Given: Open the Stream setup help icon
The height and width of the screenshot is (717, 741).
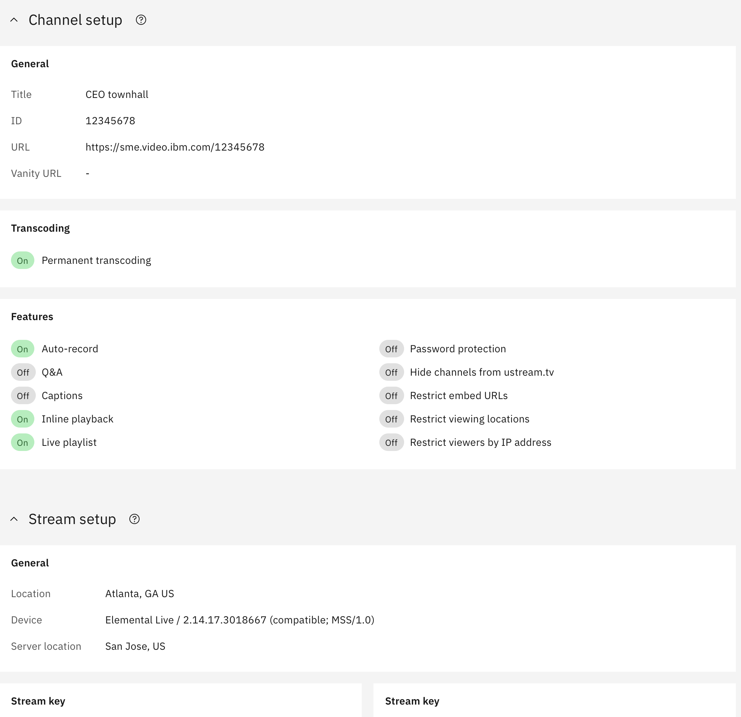Looking at the screenshot, I should [x=134, y=519].
